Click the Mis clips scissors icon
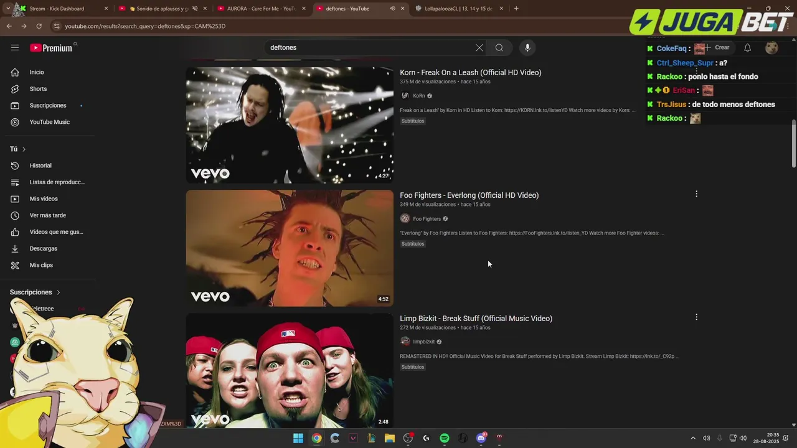The height and width of the screenshot is (448, 797). pos(15,265)
